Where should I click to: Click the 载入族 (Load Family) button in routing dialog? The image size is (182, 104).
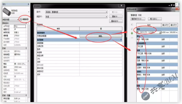[x=155, y=19]
